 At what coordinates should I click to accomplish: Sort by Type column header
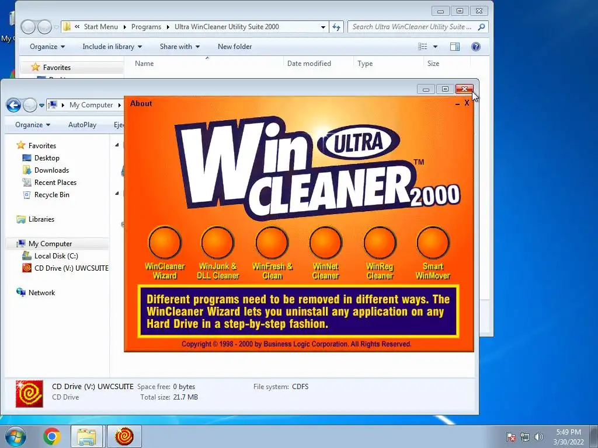point(365,64)
